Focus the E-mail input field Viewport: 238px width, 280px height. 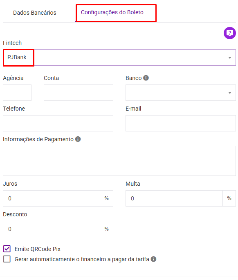pyautogui.click(x=181, y=123)
